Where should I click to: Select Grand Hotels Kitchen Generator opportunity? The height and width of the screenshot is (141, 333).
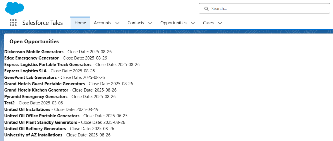[x=36, y=90]
